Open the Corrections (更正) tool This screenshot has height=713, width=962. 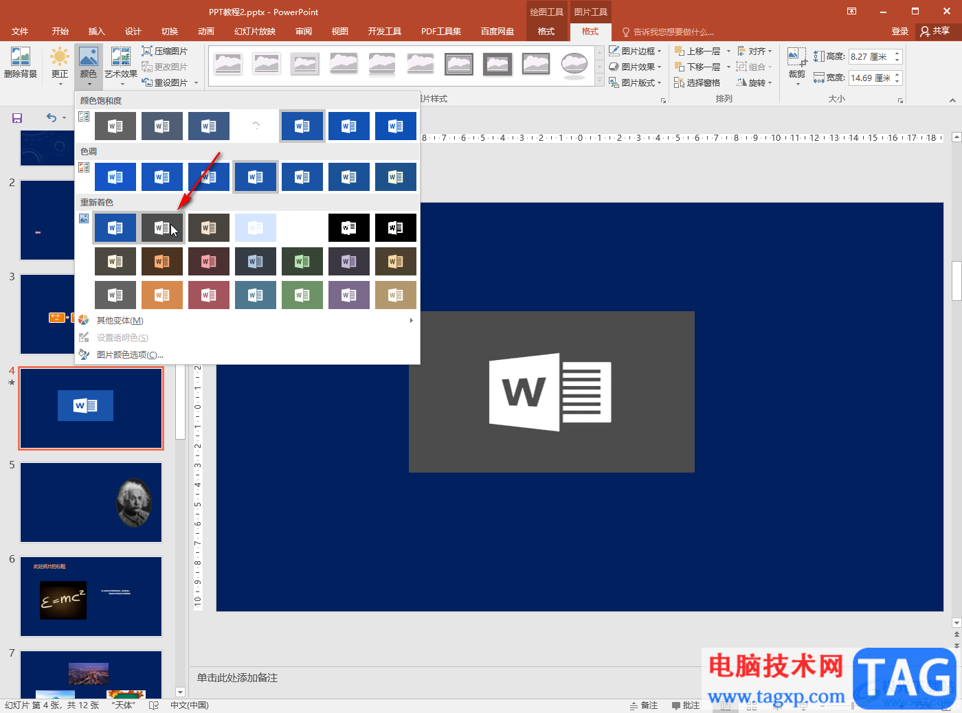coord(60,66)
